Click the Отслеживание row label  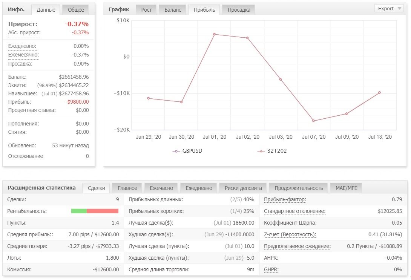click(25, 156)
